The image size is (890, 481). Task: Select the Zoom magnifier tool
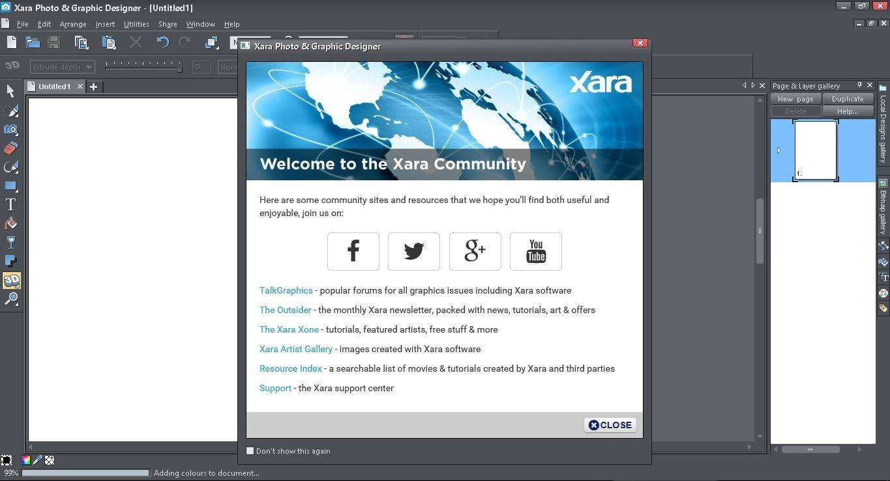(10, 299)
